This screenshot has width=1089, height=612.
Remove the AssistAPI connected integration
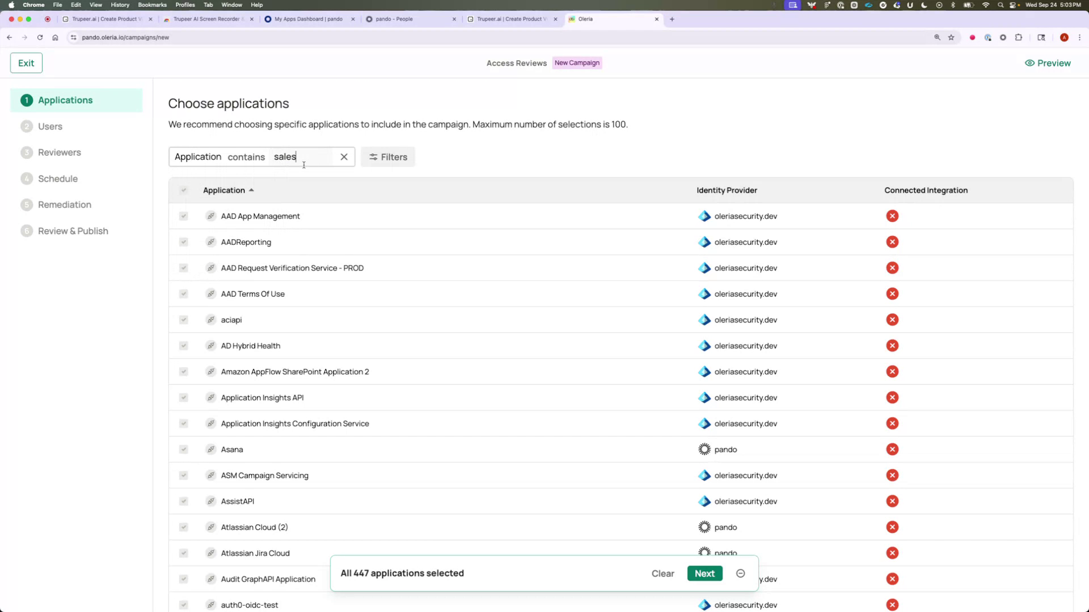(892, 501)
